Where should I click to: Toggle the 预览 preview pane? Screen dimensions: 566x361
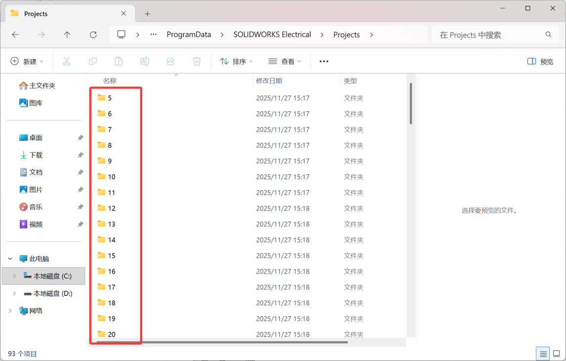pos(540,61)
